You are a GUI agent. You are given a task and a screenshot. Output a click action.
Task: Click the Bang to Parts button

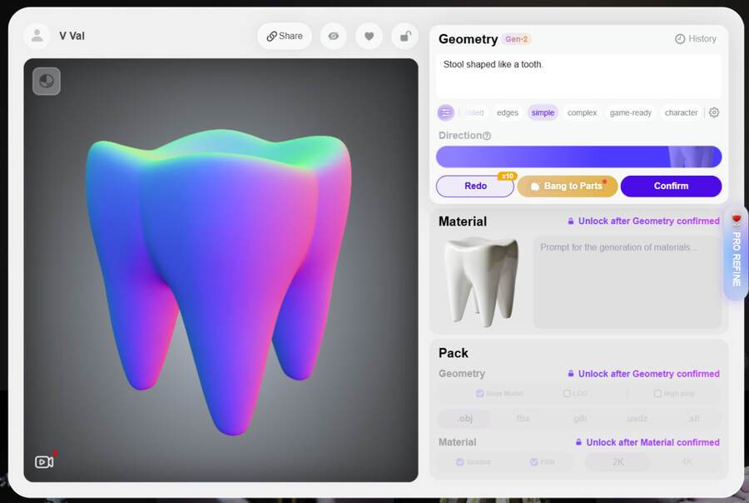(x=568, y=186)
